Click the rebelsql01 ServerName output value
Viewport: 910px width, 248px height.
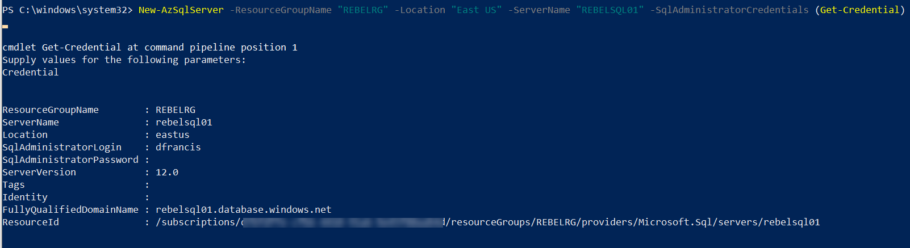(184, 122)
